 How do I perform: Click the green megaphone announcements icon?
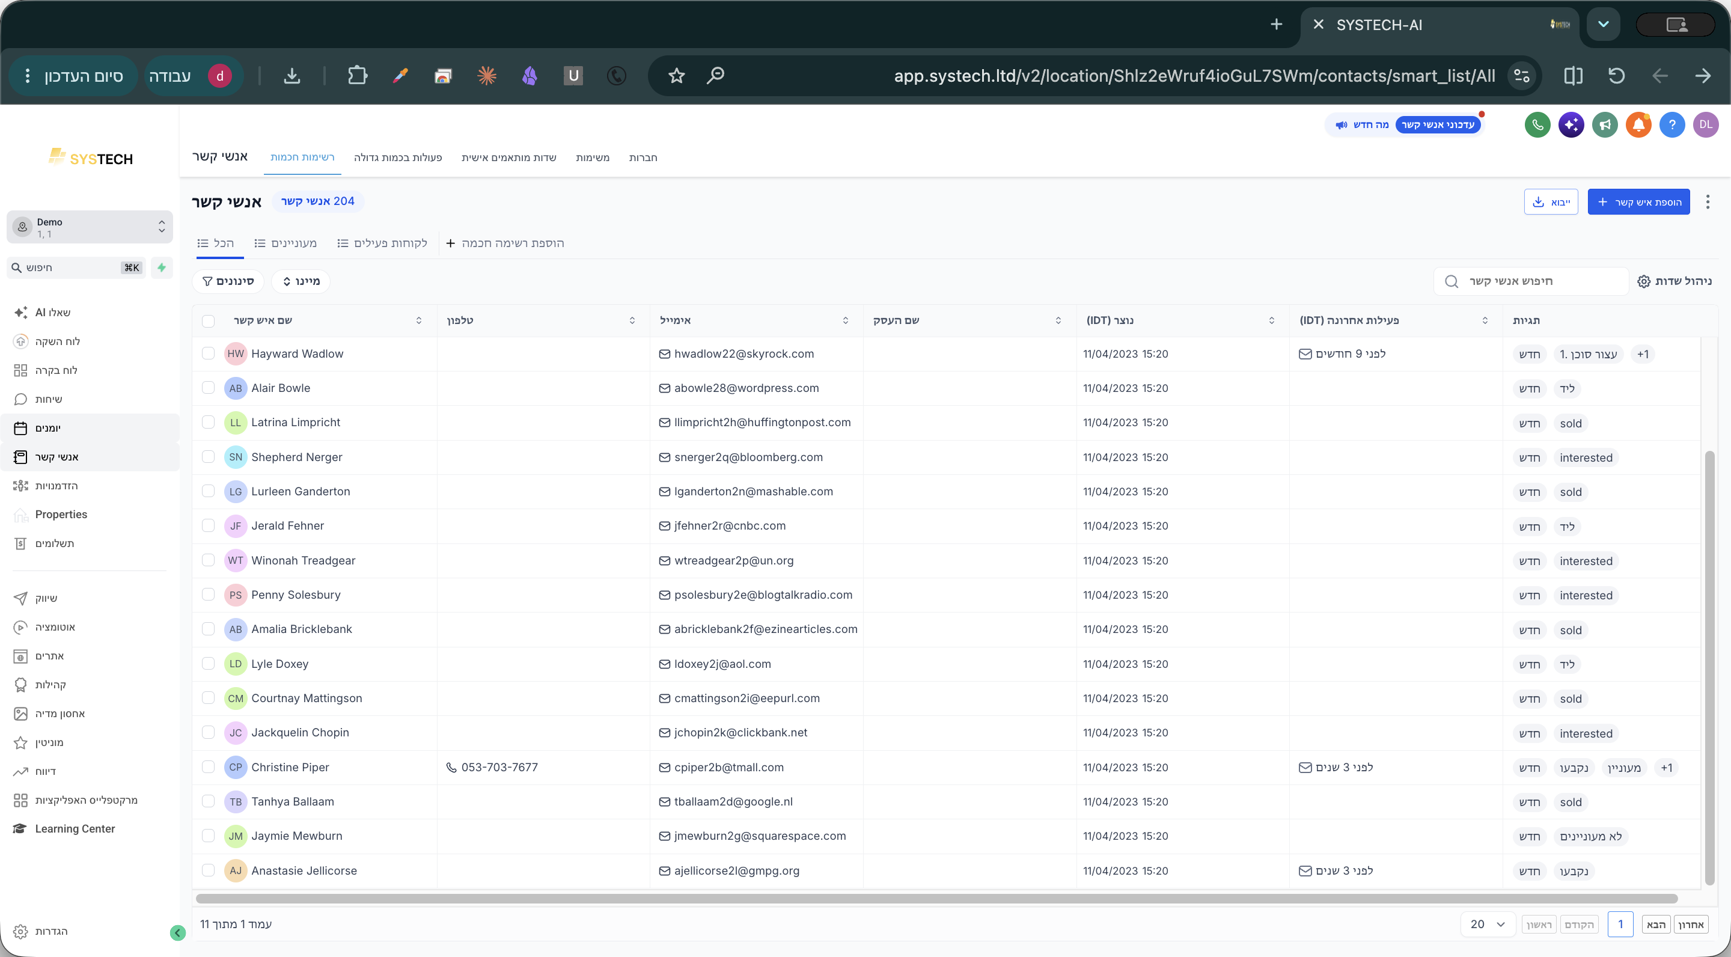click(x=1605, y=124)
